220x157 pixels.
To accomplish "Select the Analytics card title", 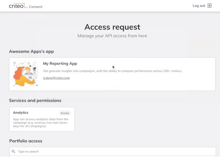I will tap(21, 113).
